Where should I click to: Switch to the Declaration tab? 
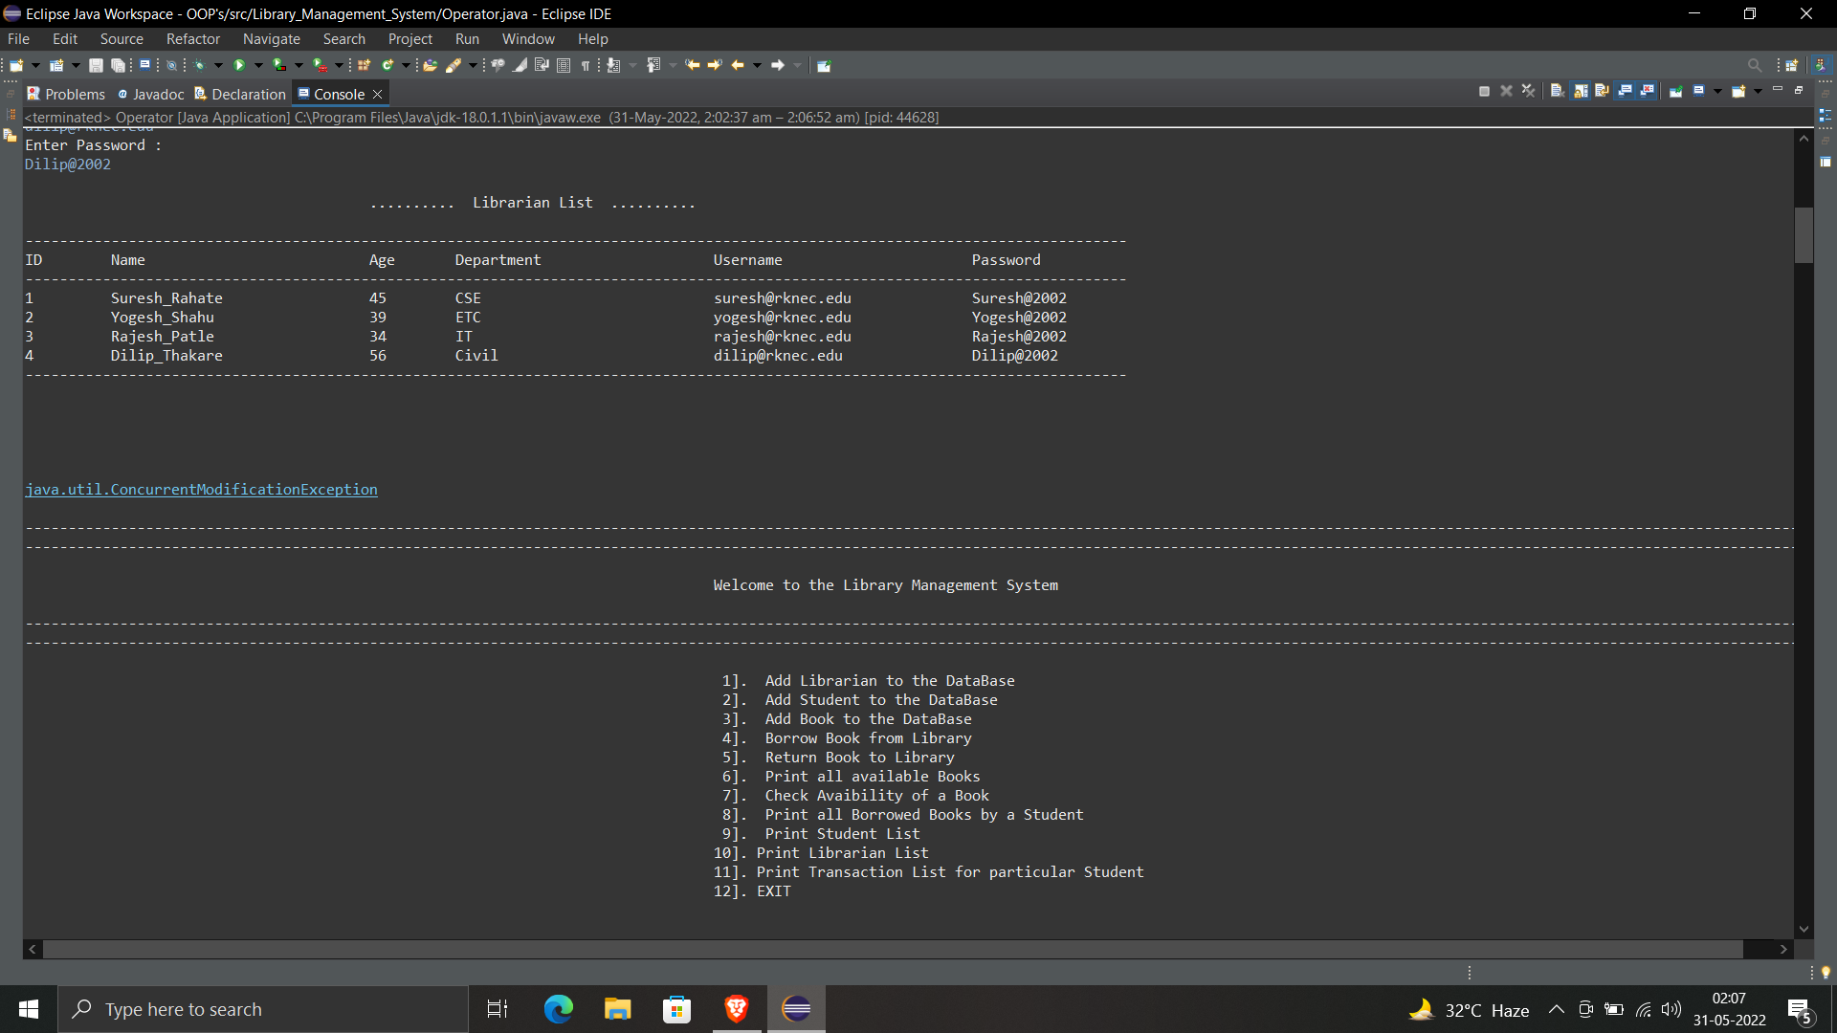tap(240, 94)
